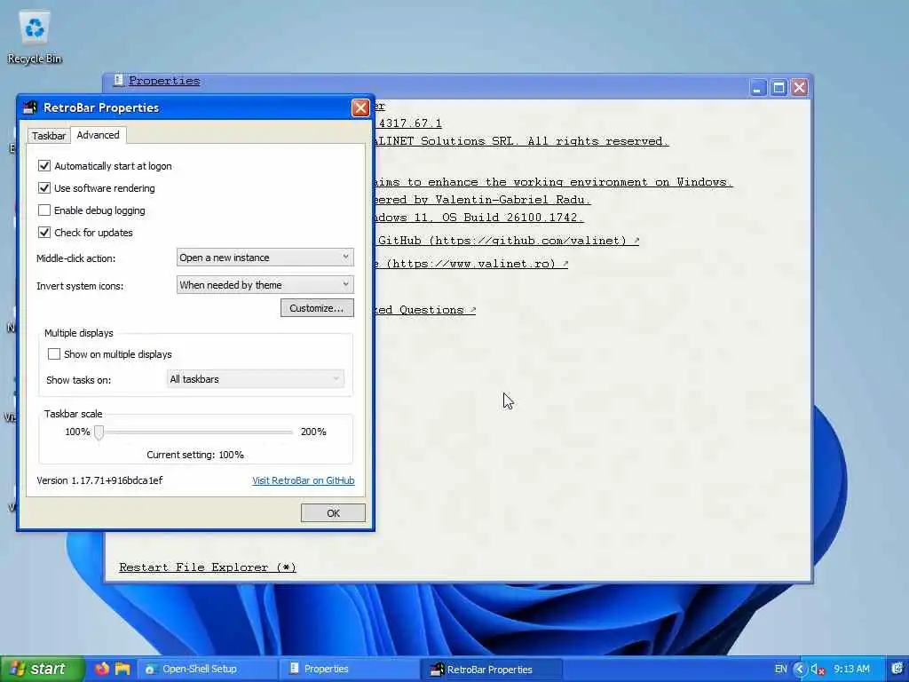Open the Recycle Bin desktop icon
Viewport: 909px width, 682px height.
(x=35, y=38)
